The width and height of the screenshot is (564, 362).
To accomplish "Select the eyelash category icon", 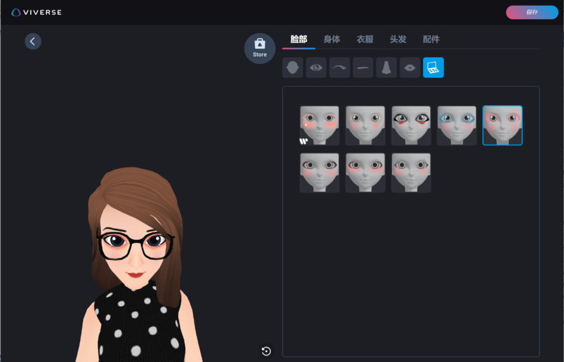I will 339,68.
